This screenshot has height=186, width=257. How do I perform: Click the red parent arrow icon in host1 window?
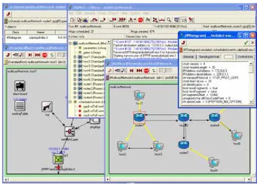(x=8, y=55)
